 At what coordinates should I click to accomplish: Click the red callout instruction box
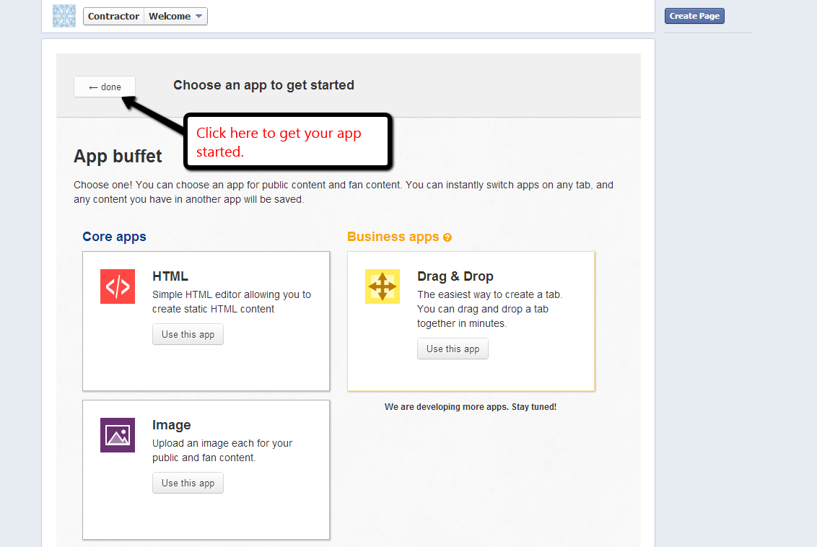tap(287, 142)
